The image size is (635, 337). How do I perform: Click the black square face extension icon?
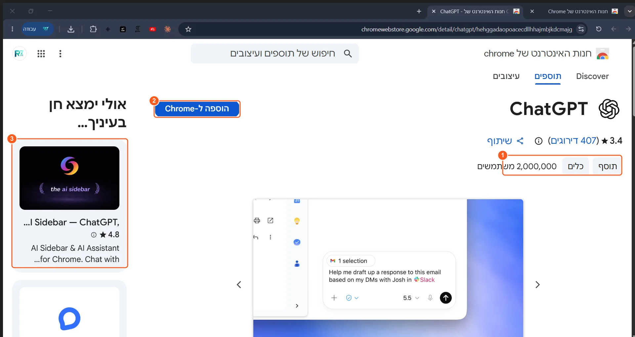[x=123, y=29]
